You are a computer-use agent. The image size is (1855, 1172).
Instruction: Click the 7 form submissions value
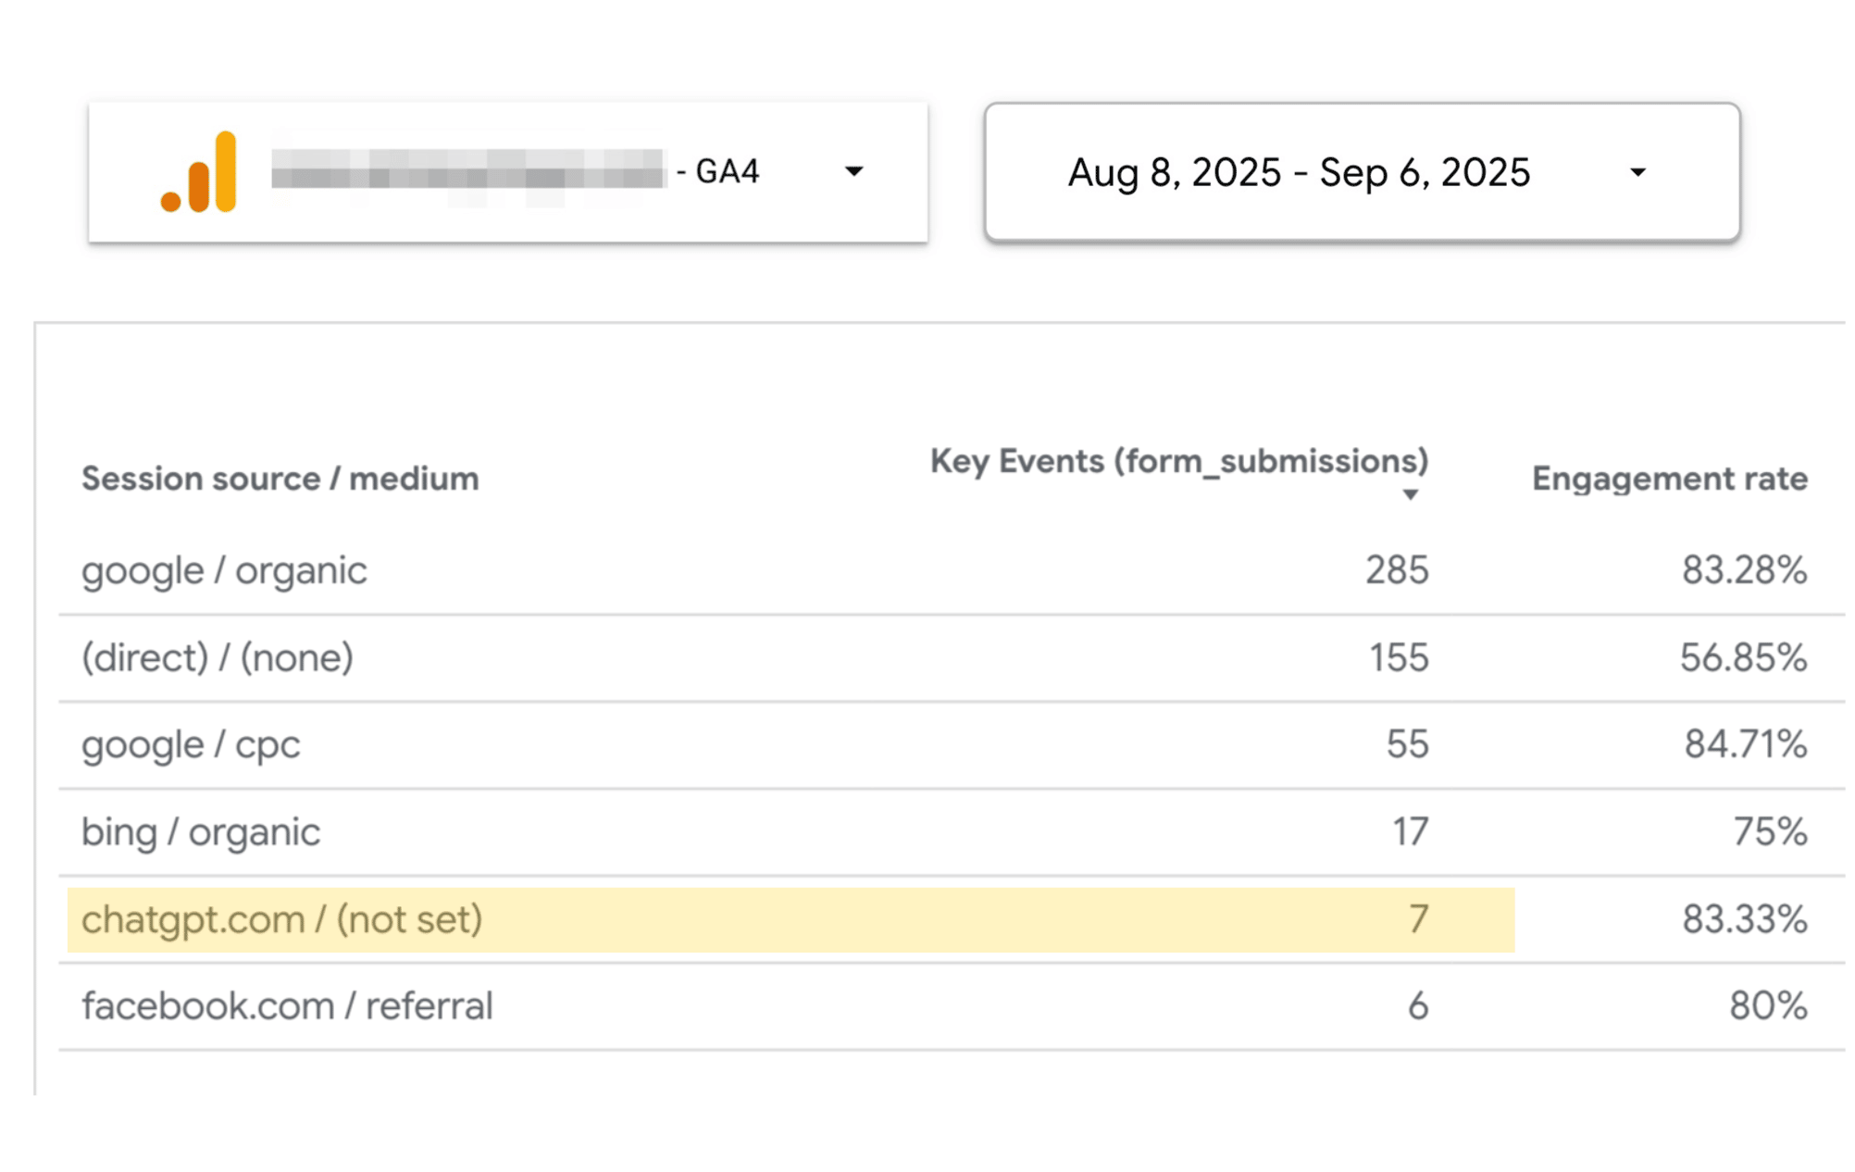coord(1419,919)
